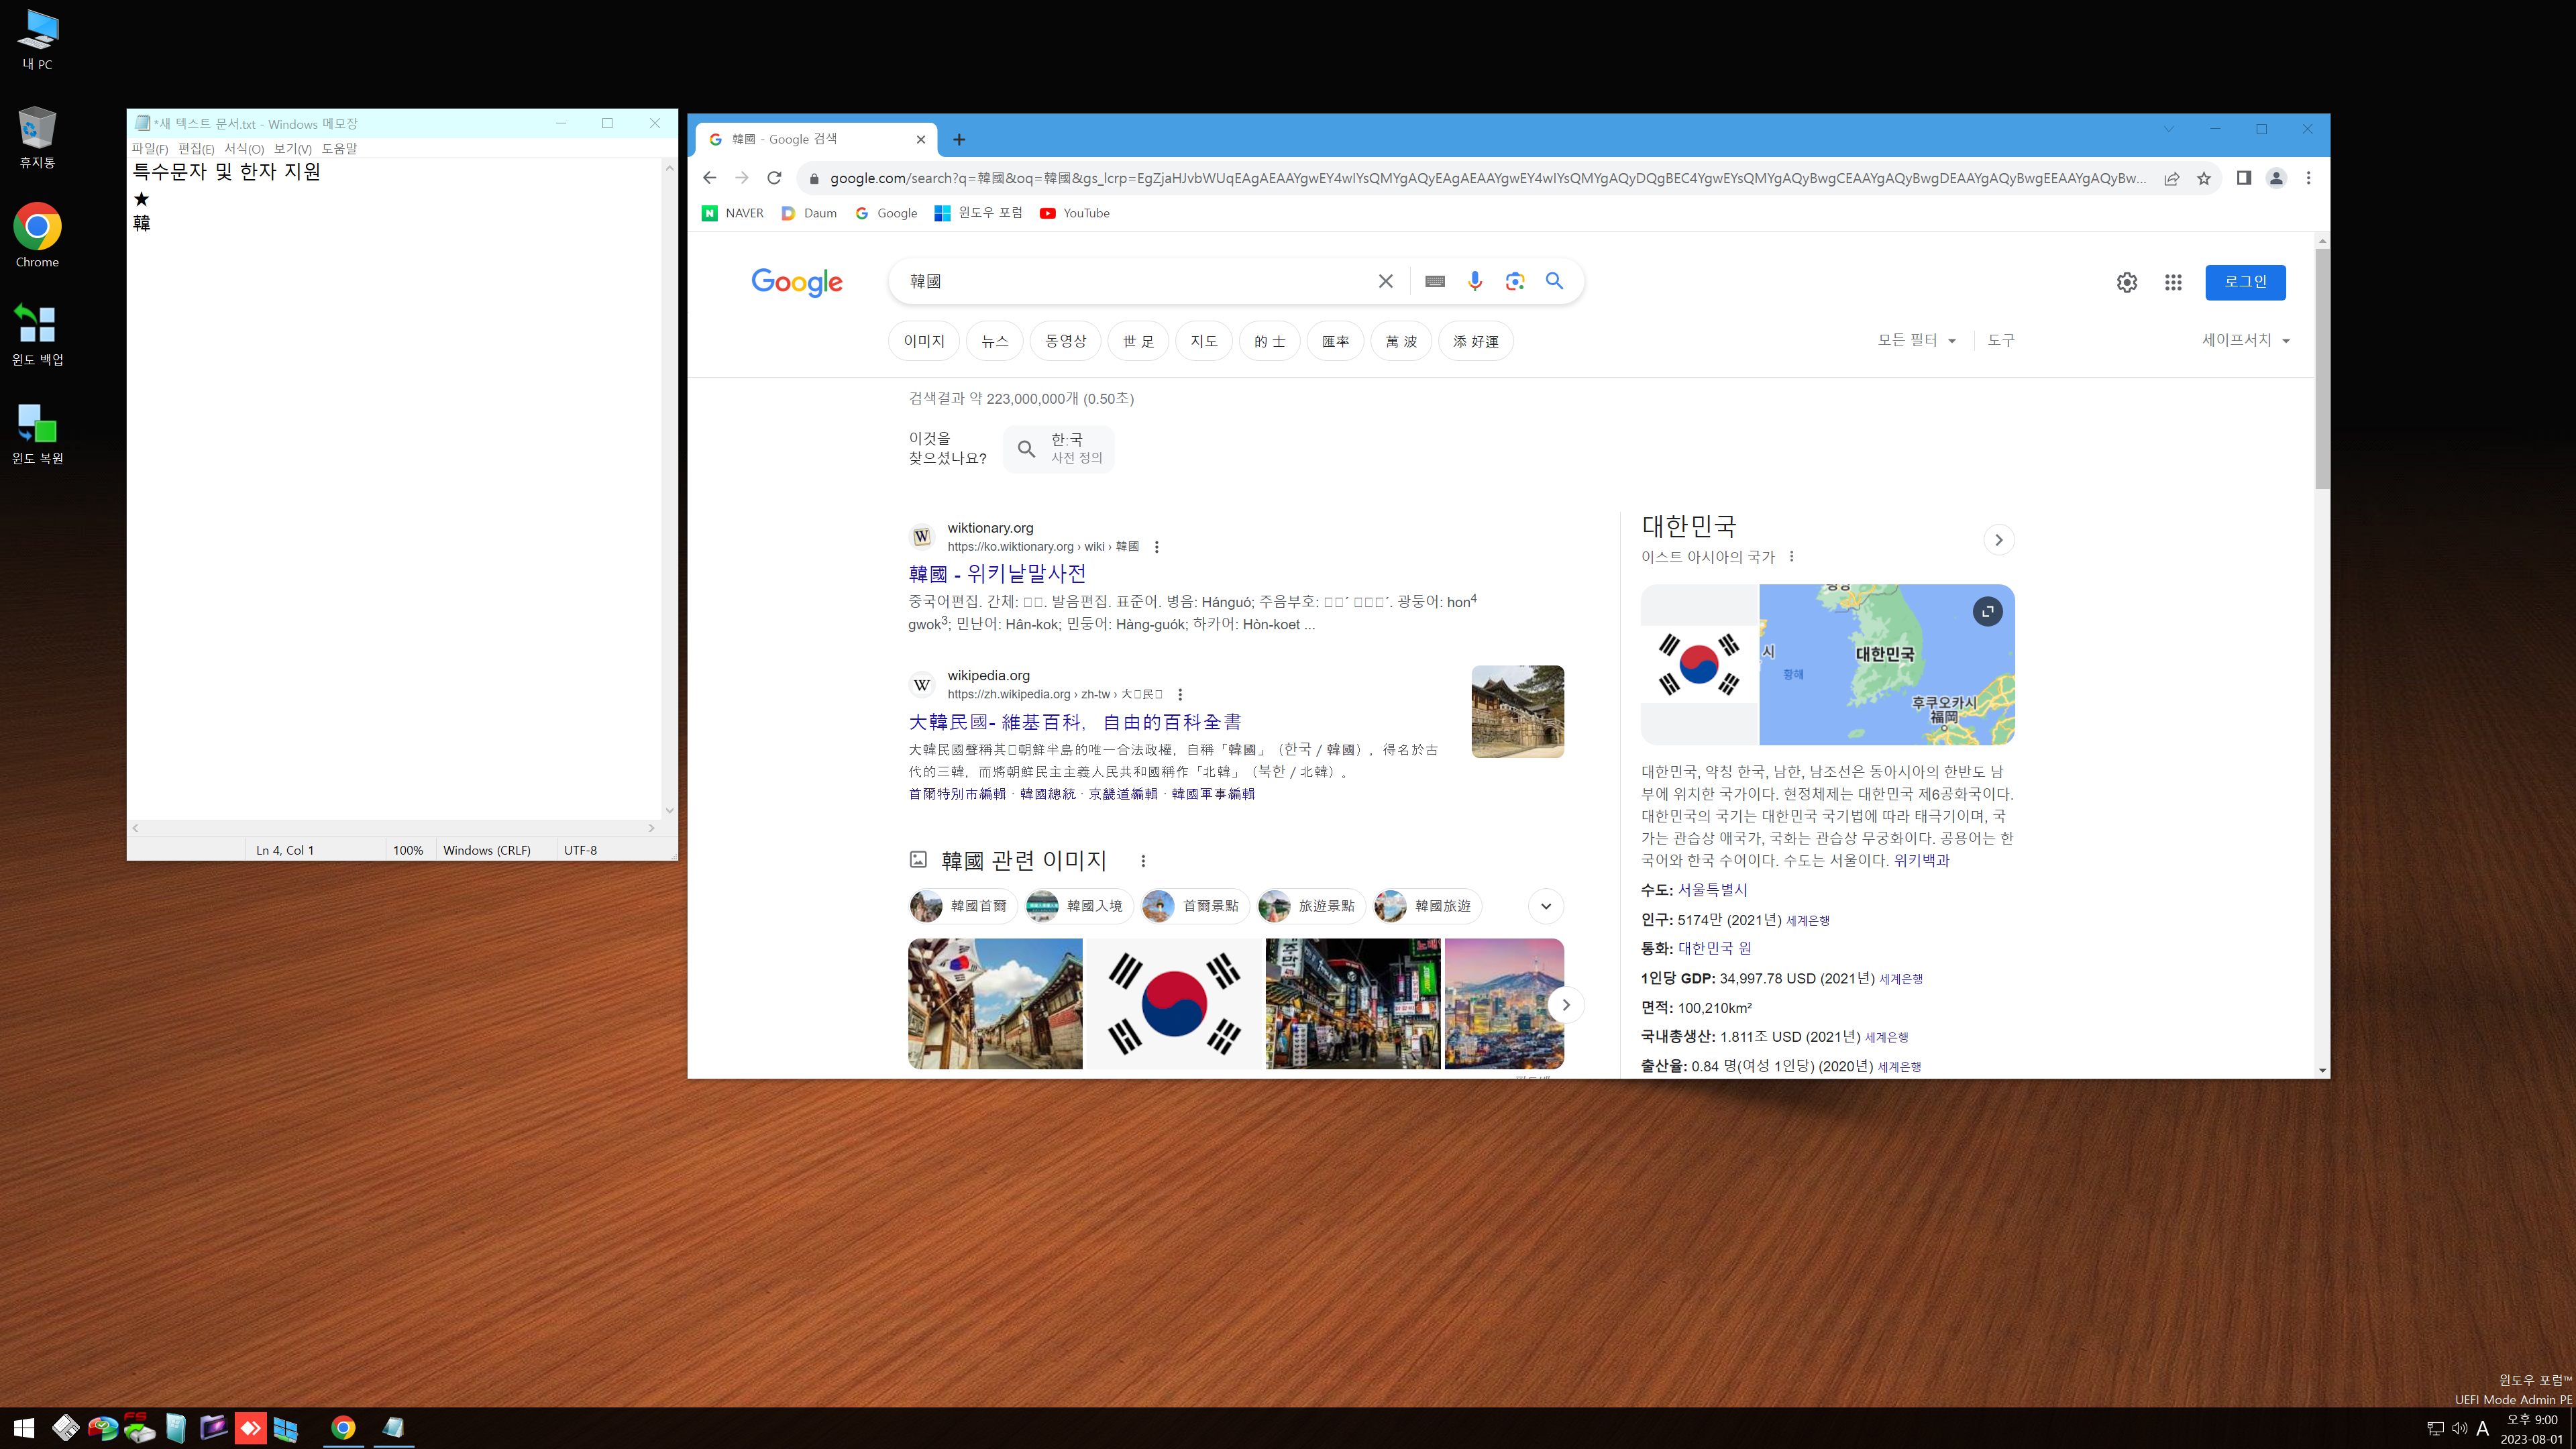
Task: Select the 뉴스 search filter
Action: (x=995, y=341)
